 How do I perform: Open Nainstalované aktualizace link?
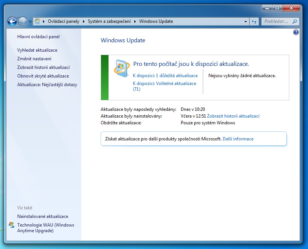(x=43, y=216)
